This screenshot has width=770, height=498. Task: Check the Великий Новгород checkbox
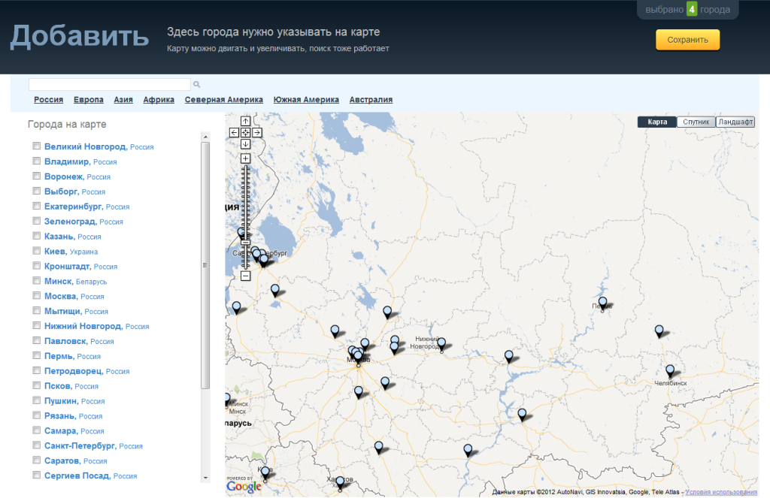[36, 146]
